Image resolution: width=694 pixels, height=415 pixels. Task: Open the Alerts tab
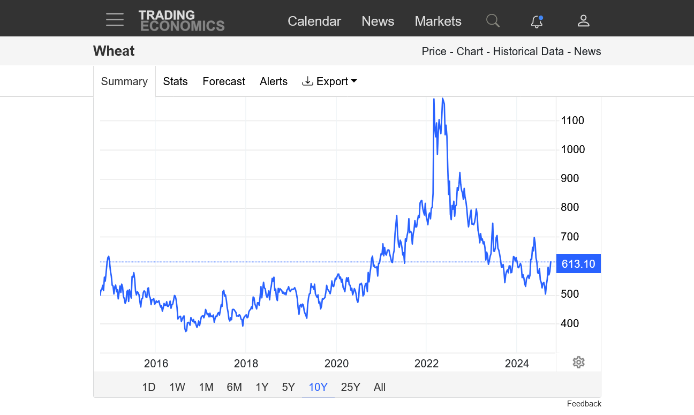tap(274, 81)
